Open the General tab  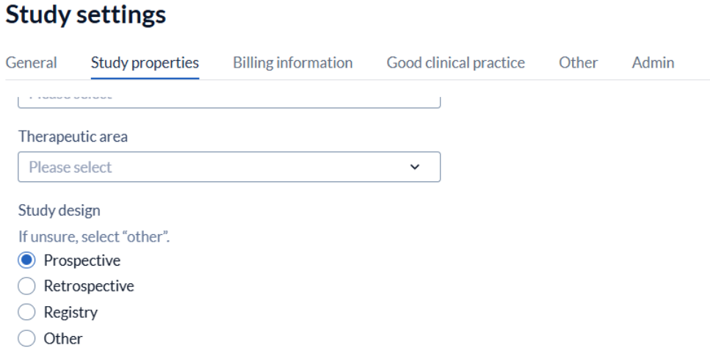[x=32, y=63]
